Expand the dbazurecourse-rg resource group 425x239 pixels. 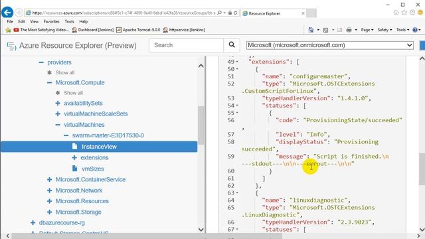pyautogui.click(x=33, y=223)
